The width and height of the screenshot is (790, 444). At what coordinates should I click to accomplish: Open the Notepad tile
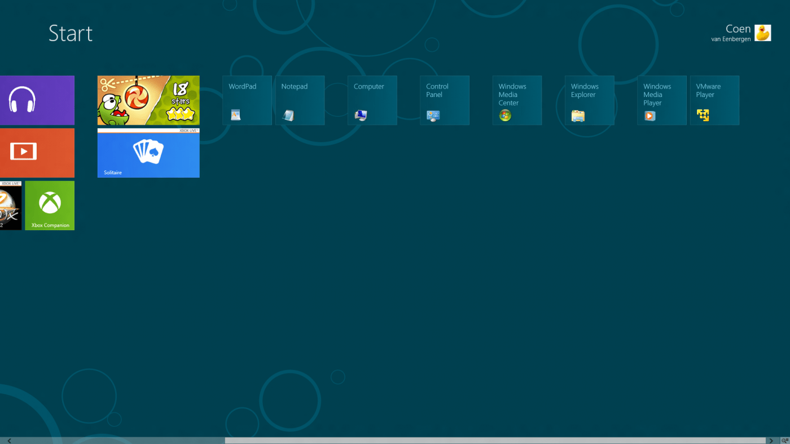[x=300, y=100]
